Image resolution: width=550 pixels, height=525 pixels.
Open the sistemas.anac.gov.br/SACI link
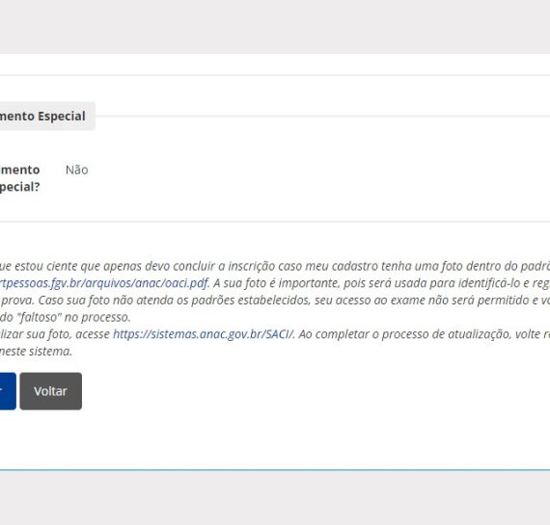(x=203, y=334)
